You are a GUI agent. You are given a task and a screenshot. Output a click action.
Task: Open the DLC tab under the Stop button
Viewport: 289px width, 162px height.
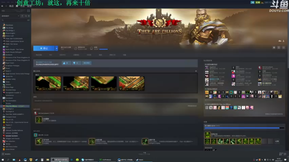(51, 55)
